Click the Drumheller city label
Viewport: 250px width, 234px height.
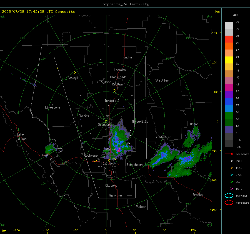coord(163,137)
